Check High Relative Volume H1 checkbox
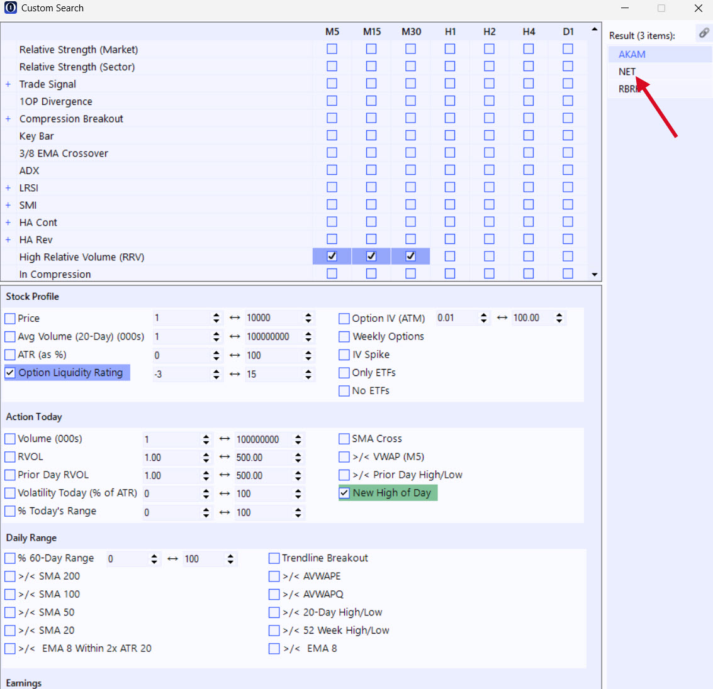The image size is (713, 689). (x=450, y=256)
